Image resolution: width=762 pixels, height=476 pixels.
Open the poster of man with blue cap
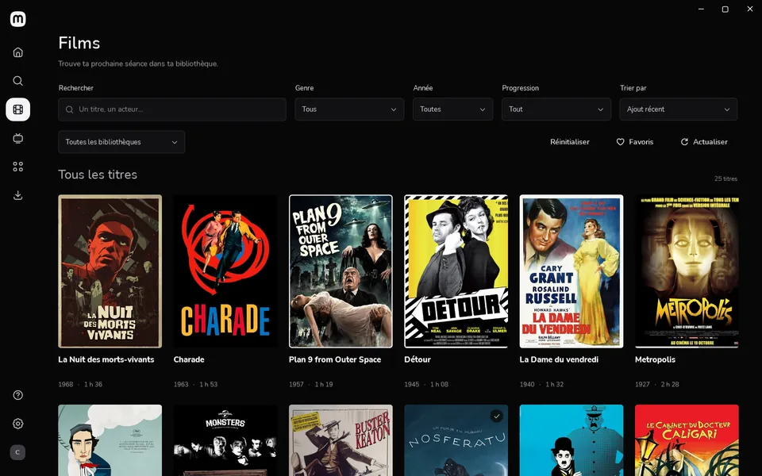click(110, 440)
